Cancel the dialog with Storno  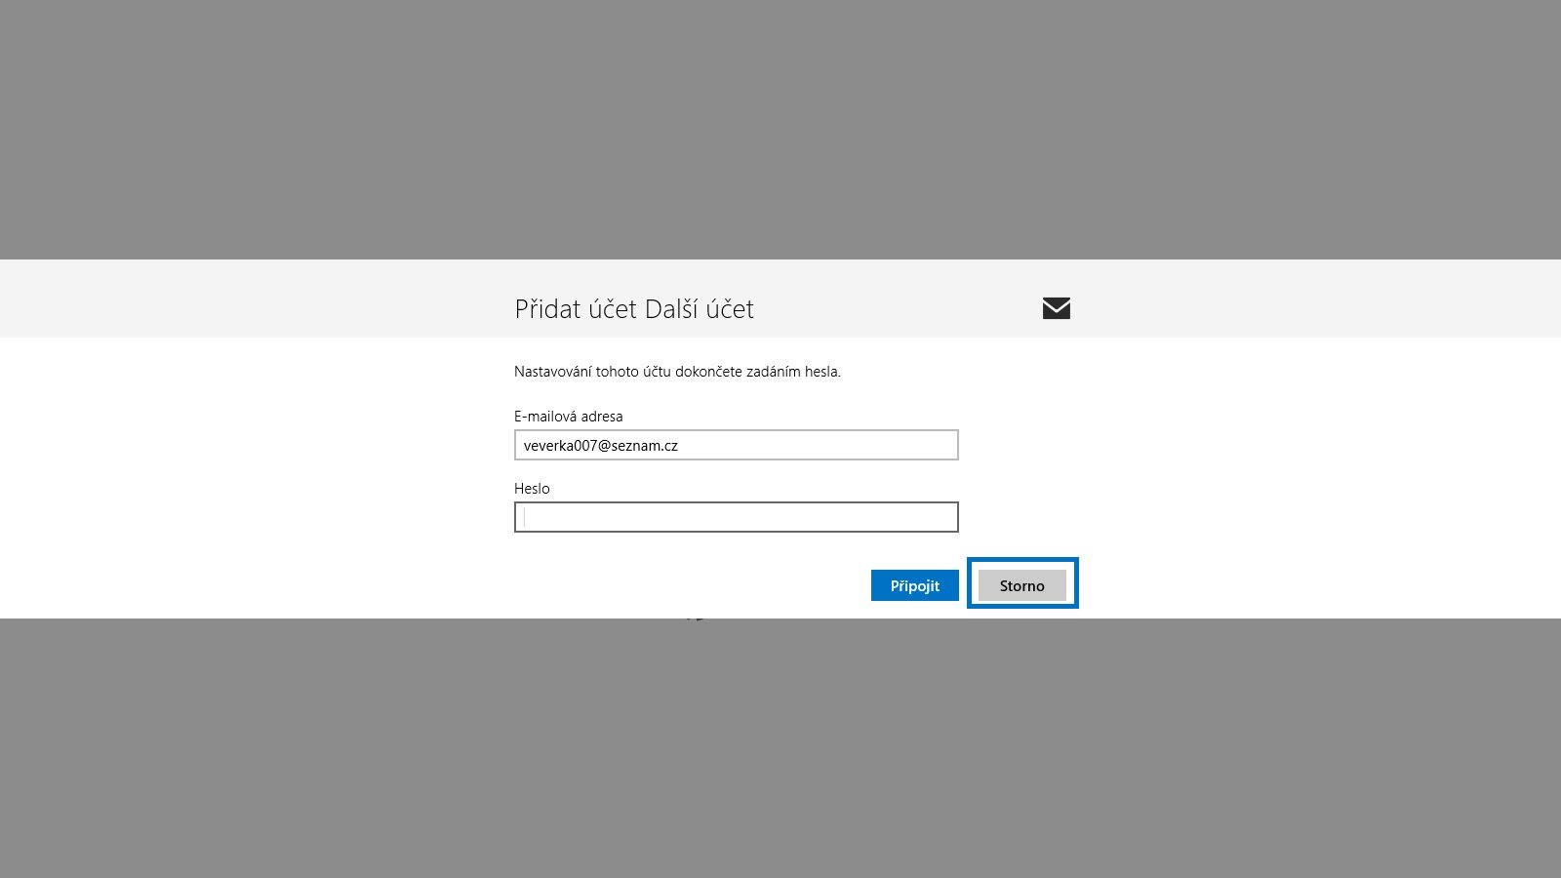(1021, 585)
